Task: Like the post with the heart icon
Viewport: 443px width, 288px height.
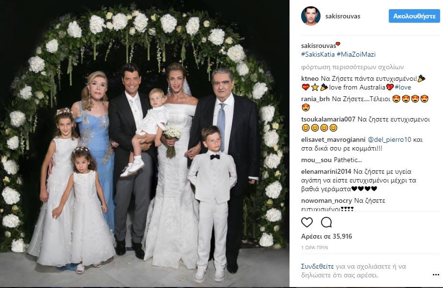Action: (307, 223)
